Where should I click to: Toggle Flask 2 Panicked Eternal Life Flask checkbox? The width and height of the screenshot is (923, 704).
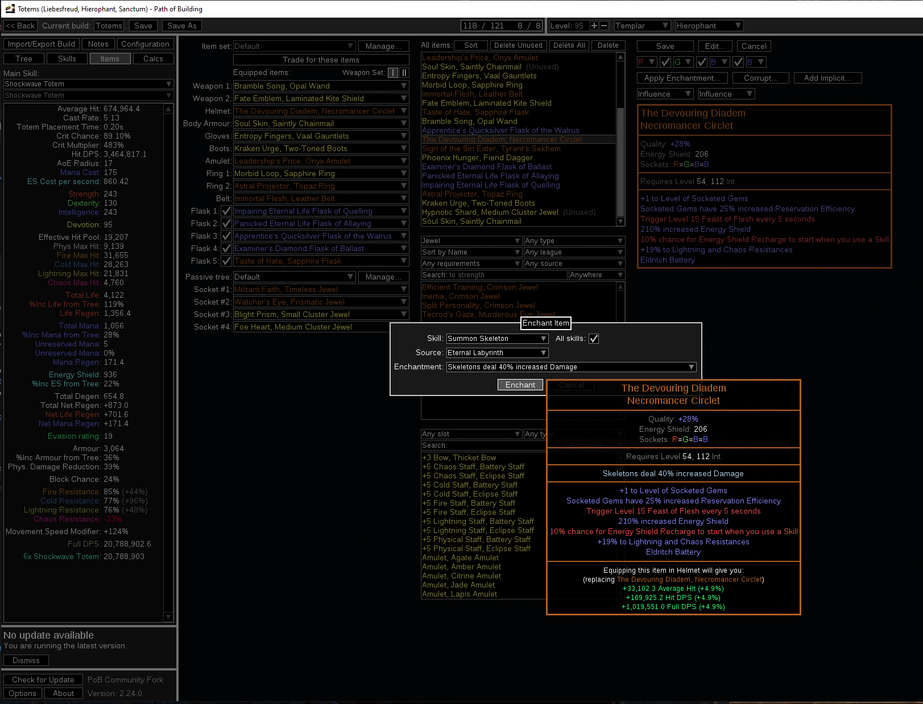tap(226, 223)
